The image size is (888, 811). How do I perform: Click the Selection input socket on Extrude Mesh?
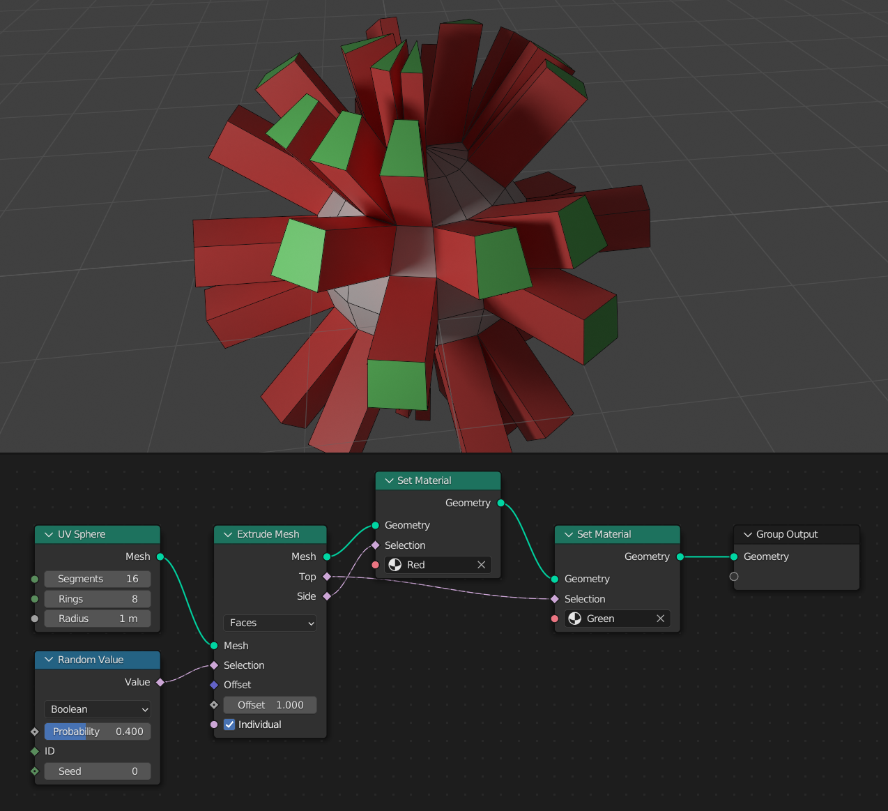pos(214,665)
